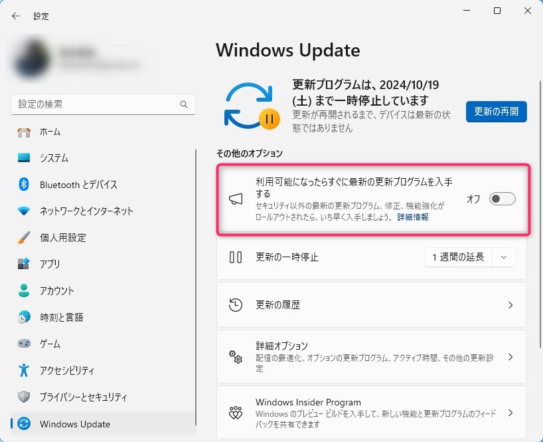The width and height of the screenshot is (543, 442).
Task: Click the search magnifier icon
Action: (184, 105)
